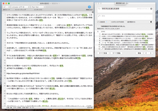
Task: Click the jetro.go.jp URL in editor
Action: [x=23, y=73]
